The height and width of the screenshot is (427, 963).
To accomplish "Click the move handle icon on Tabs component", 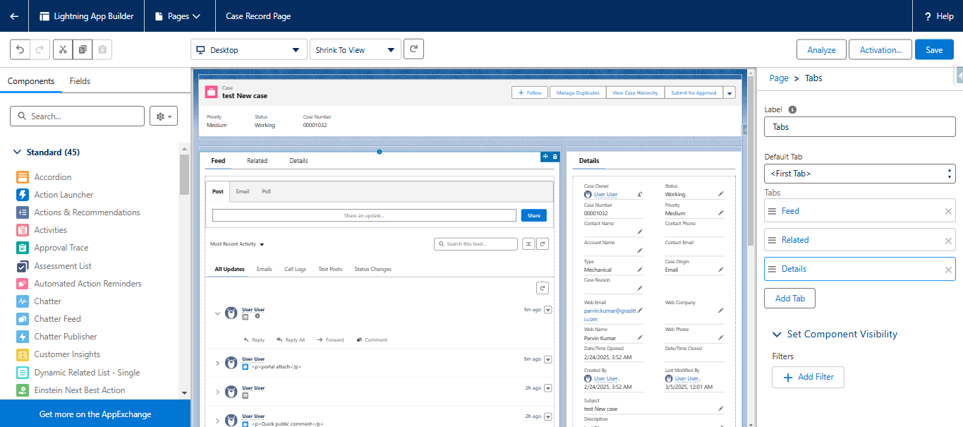I will (545, 157).
